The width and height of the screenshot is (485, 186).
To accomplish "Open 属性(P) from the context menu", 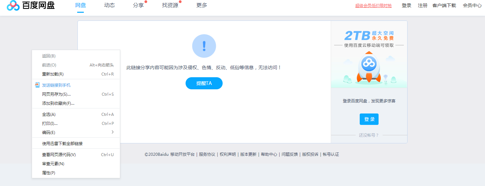I will click(76, 173).
